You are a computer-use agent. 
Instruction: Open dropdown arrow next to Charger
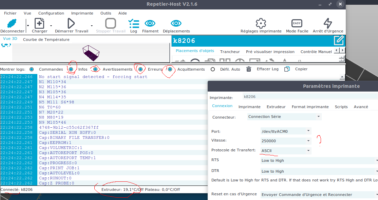pyautogui.click(x=51, y=25)
